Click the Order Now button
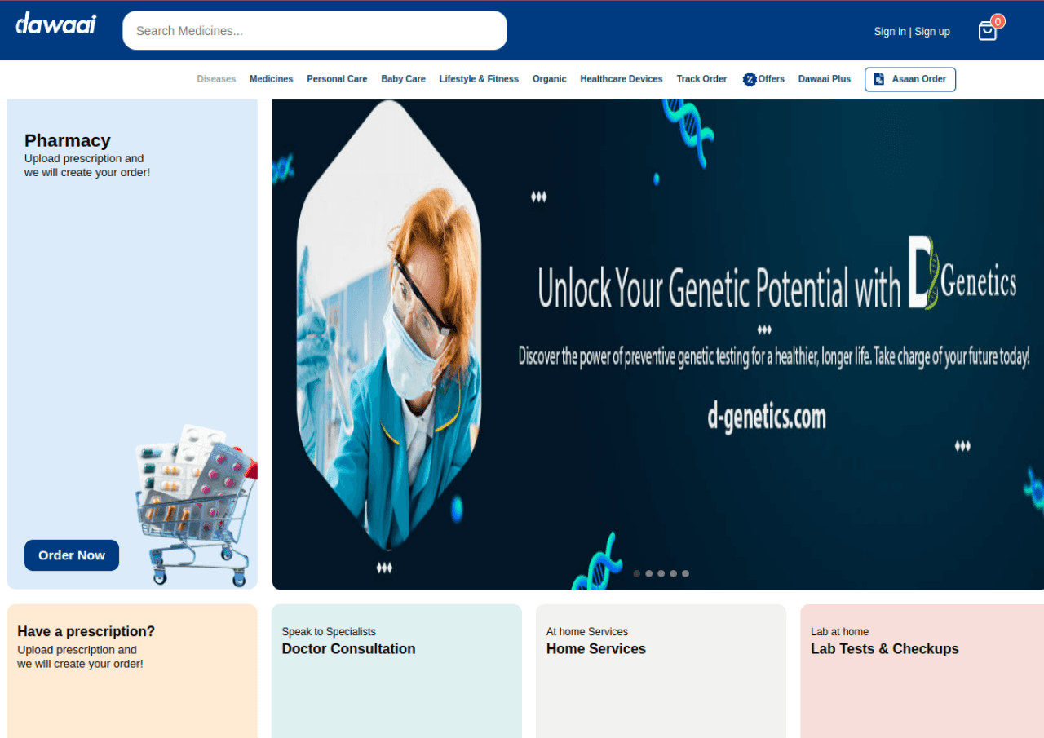 (x=72, y=555)
